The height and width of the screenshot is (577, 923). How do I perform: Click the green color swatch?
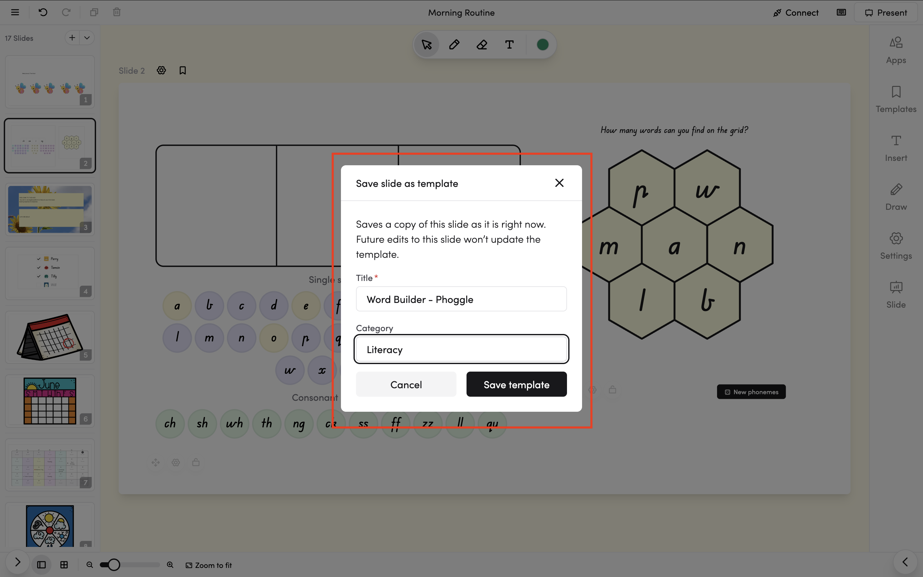click(x=542, y=45)
